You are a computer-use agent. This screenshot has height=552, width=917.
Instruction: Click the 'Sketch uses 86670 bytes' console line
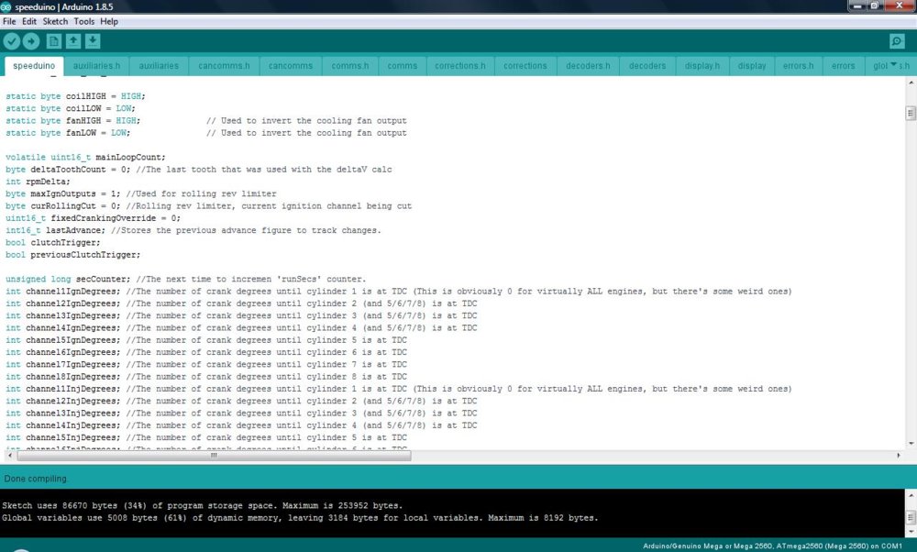[203, 505]
